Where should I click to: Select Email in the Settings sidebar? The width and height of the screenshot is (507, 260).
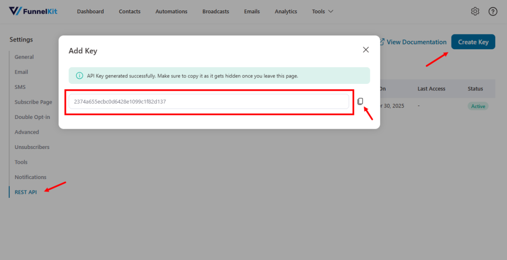pos(21,72)
